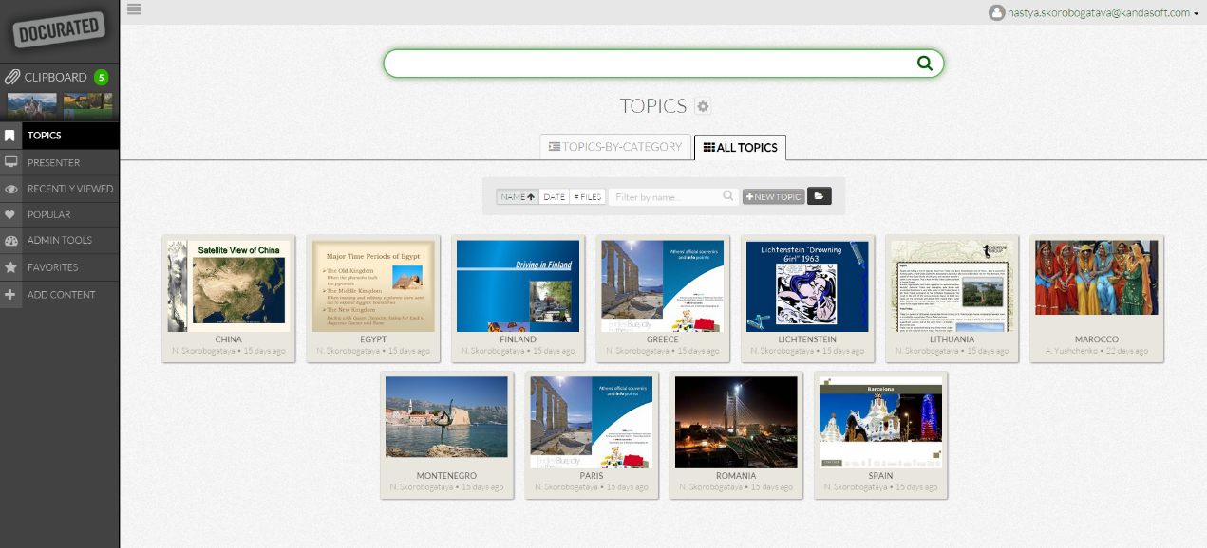This screenshot has width=1207, height=548.
Task: Open Admin Tools dashboard icon
Action: (x=11, y=241)
